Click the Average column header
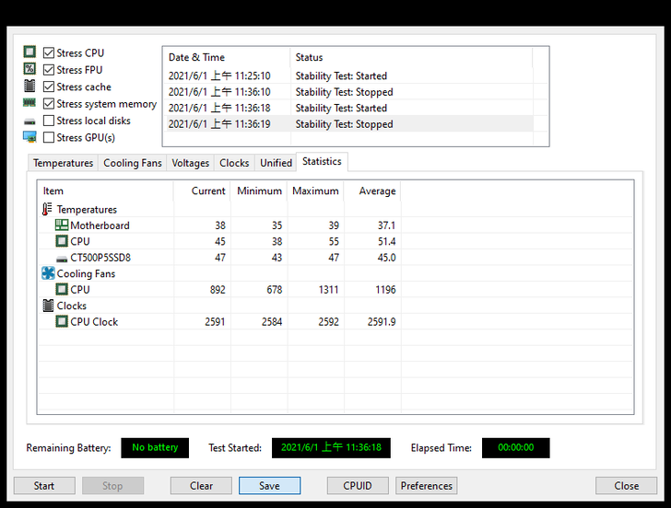The image size is (671, 508). coord(376,191)
